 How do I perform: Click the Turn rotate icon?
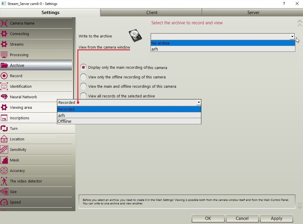pos(4,128)
